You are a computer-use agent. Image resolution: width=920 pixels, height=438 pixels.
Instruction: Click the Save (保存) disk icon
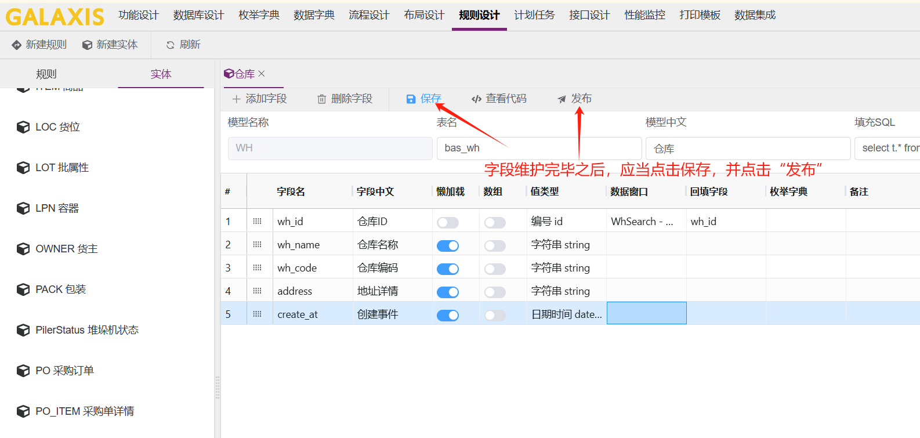tap(411, 99)
